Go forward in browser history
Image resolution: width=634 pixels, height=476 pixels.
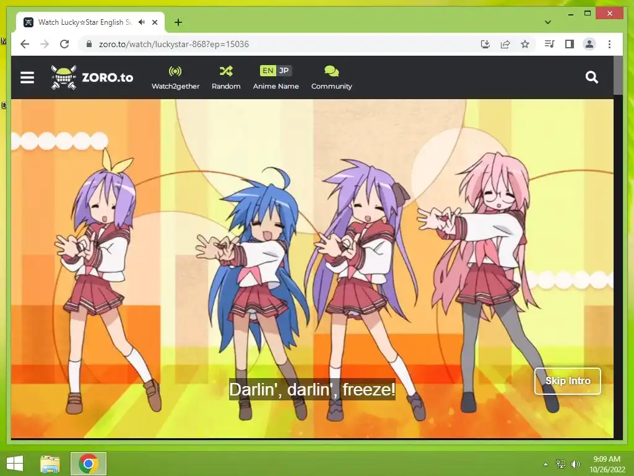click(45, 44)
